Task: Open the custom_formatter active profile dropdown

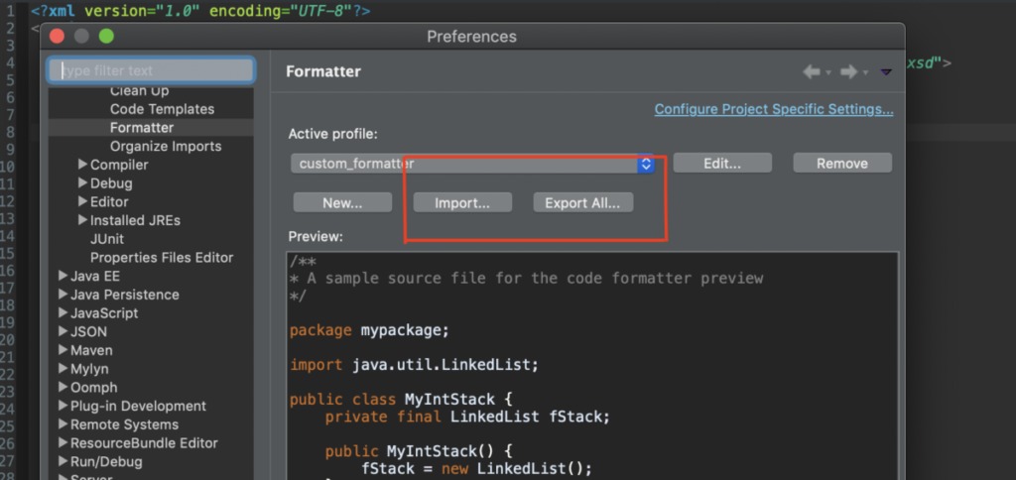Action: point(472,164)
